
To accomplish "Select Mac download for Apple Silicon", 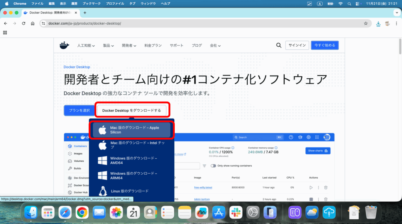I will coord(131,130).
